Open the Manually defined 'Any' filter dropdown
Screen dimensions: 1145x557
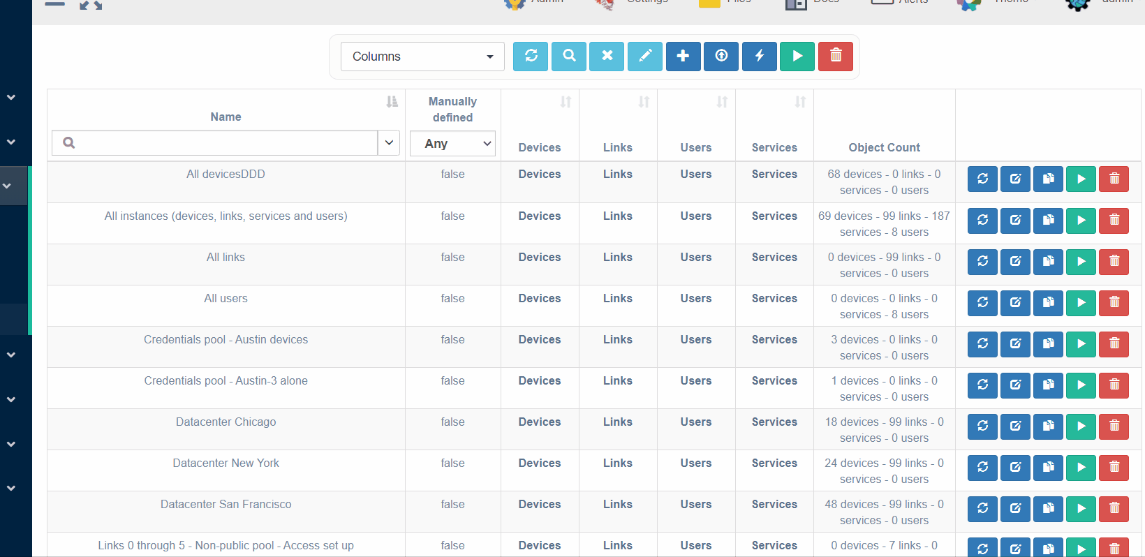452,144
